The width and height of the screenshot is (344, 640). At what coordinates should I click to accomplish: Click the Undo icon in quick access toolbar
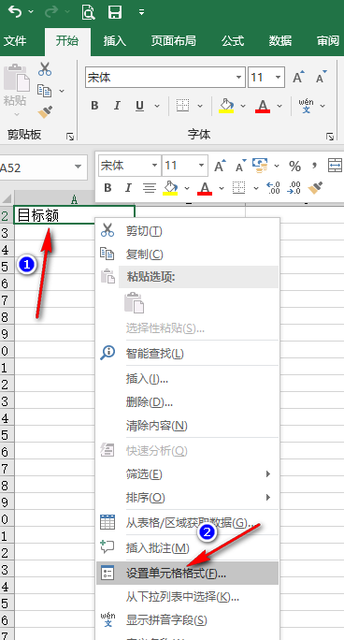(x=16, y=12)
